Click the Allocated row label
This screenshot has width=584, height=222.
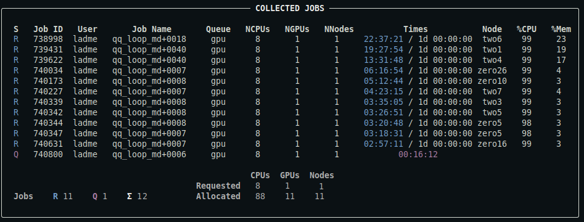click(x=218, y=196)
